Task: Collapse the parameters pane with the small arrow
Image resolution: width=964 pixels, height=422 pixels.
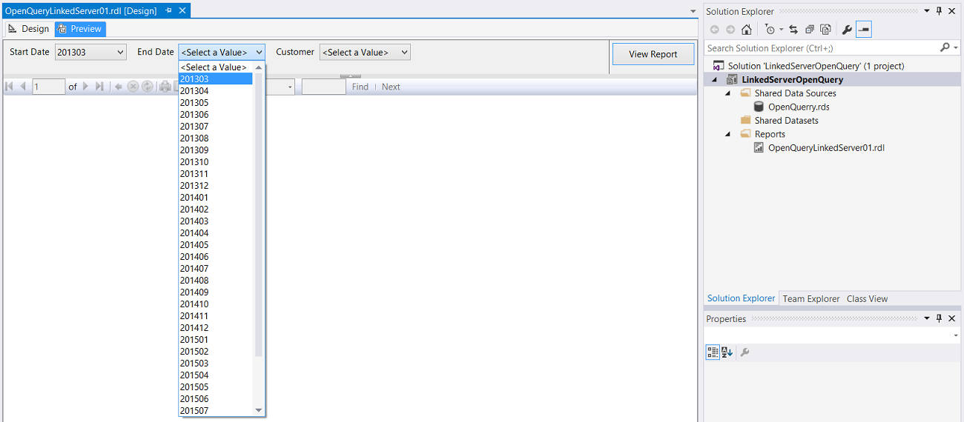Action: coord(350,76)
